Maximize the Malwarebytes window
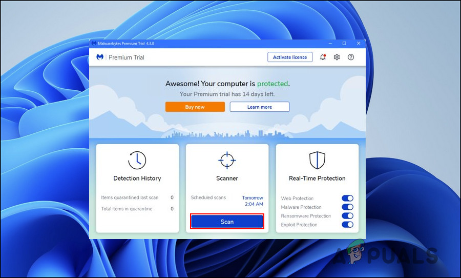The height and width of the screenshot is (278, 461). 344,43
